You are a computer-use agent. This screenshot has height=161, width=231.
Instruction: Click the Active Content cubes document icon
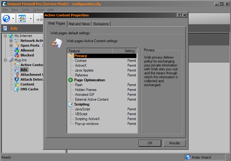click(x=57, y=43)
